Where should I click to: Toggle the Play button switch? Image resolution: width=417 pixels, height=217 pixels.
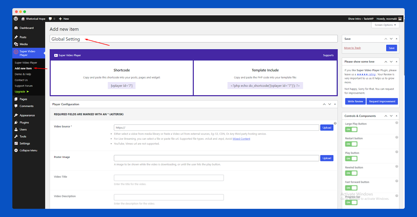pos(351,159)
